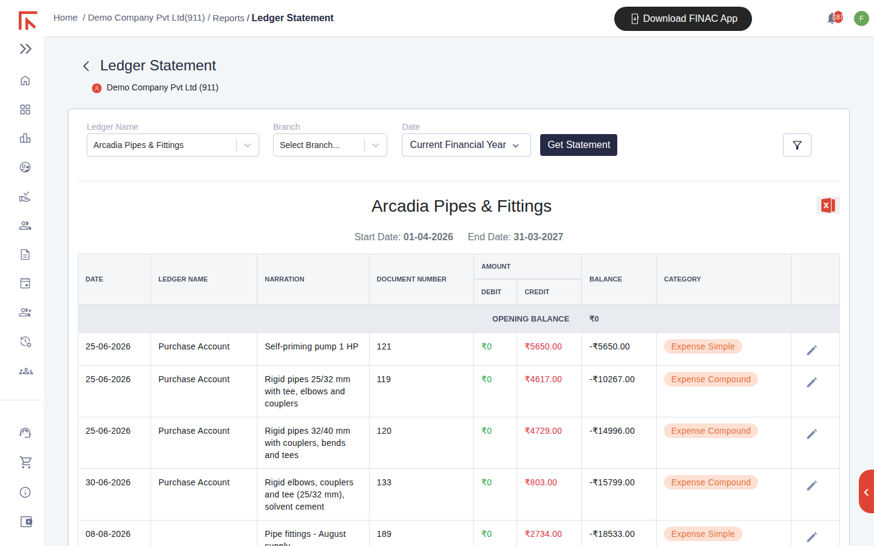The height and width of the screenshot is (546, 874).
Task: Open Demo Company Pvt Ltd(911) breadcrumb
Action: 146,18
